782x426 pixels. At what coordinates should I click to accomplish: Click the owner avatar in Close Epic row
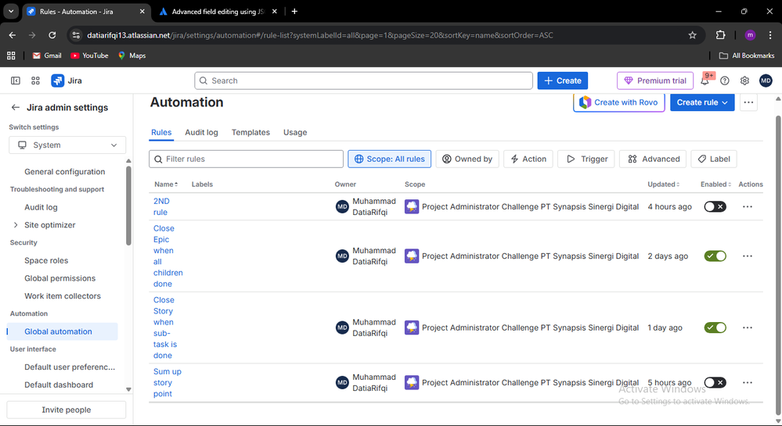342,256
